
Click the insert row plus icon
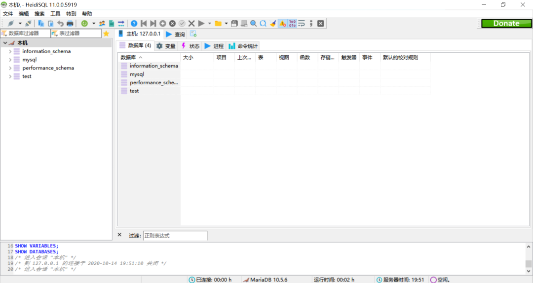click(163, 24)
